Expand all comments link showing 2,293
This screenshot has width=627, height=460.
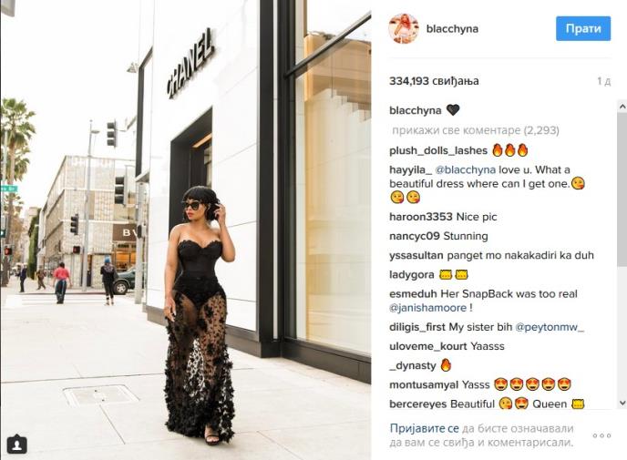(x=476, y=130)
